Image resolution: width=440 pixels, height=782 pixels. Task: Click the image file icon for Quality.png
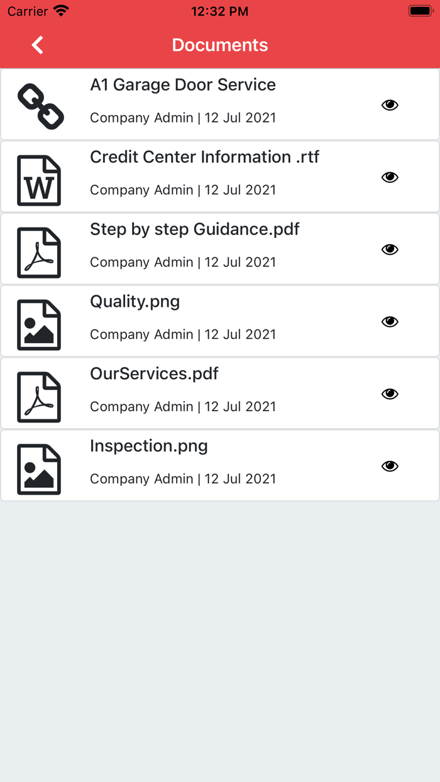tap(39, 325)
